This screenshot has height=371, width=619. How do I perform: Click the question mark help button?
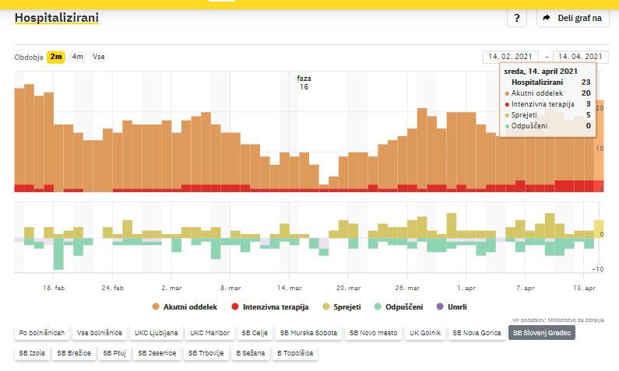(x=517, y=18)
